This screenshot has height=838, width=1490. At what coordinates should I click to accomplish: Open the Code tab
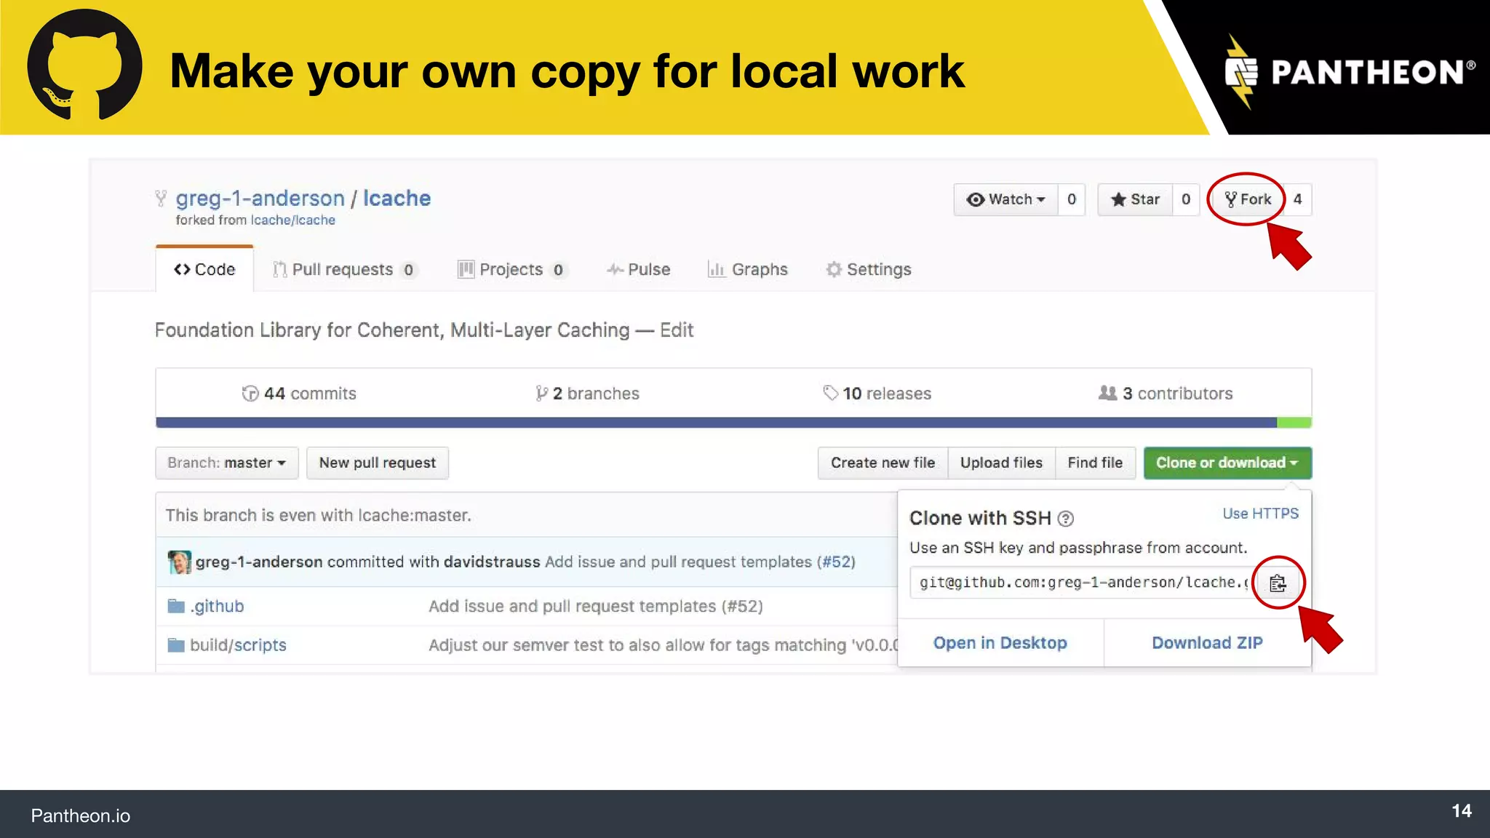(204, 269)
